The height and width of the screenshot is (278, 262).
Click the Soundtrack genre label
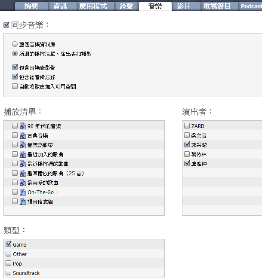tap(26, 273)
